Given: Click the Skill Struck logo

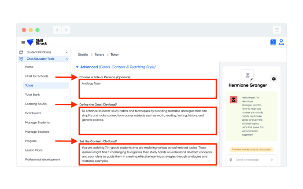Looking at the screenshot, I should click(x=37, y=42).
